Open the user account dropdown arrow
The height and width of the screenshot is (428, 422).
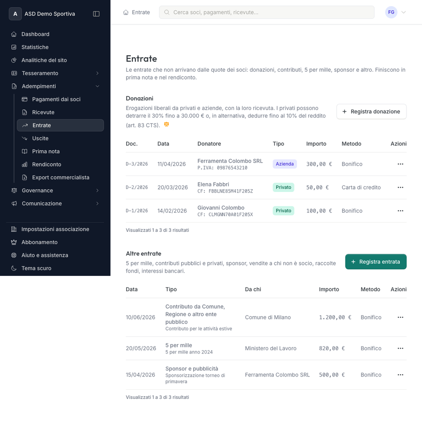(x=403, y=12)
